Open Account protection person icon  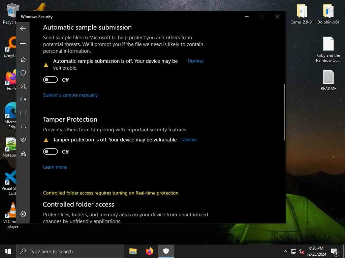(23, 86)
